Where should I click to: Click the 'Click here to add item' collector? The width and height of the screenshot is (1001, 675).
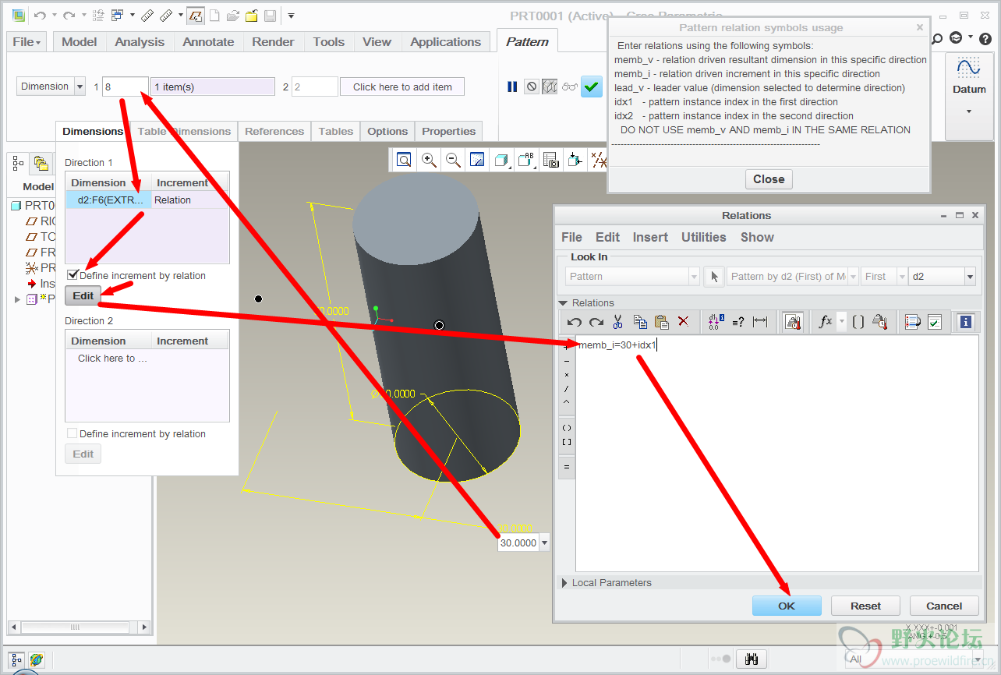pos(402,87)
